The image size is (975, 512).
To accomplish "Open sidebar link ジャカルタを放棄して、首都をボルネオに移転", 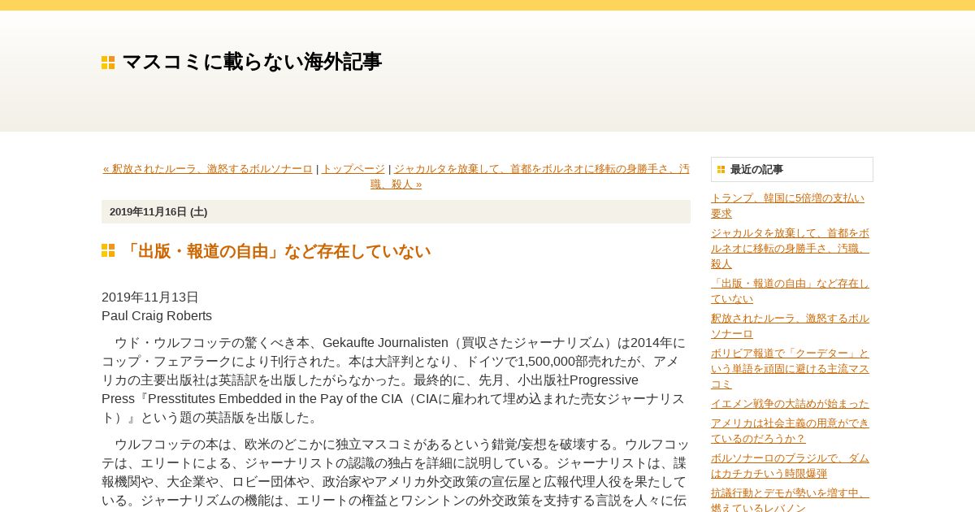I will (x=790, y=248).
